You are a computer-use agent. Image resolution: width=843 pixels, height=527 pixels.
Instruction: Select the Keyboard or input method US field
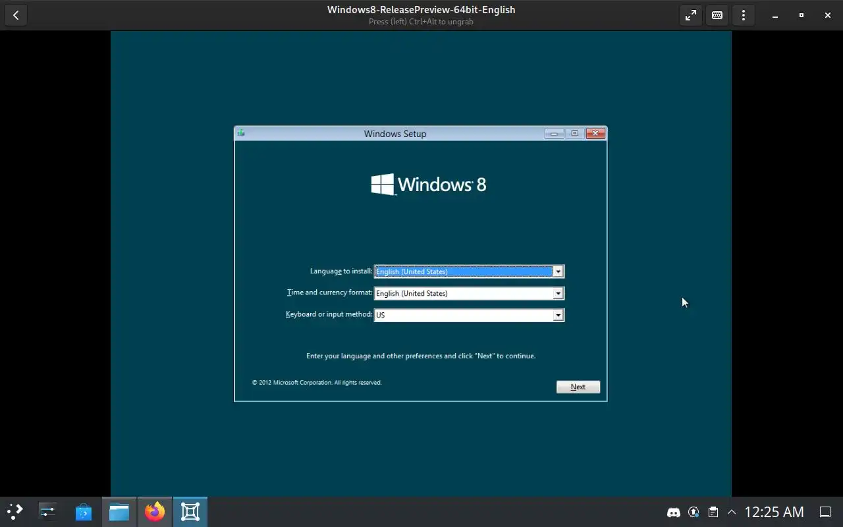tap(469, 315)
